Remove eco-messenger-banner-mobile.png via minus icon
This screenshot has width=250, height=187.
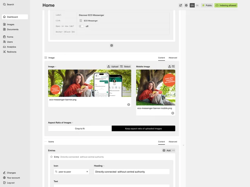coord(172,113)
